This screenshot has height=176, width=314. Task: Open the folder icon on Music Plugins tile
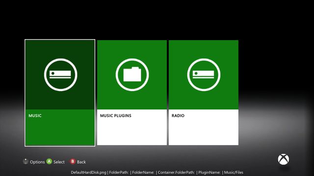(132, 75)
